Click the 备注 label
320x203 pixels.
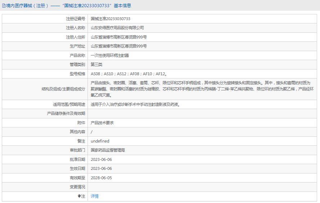81,141
